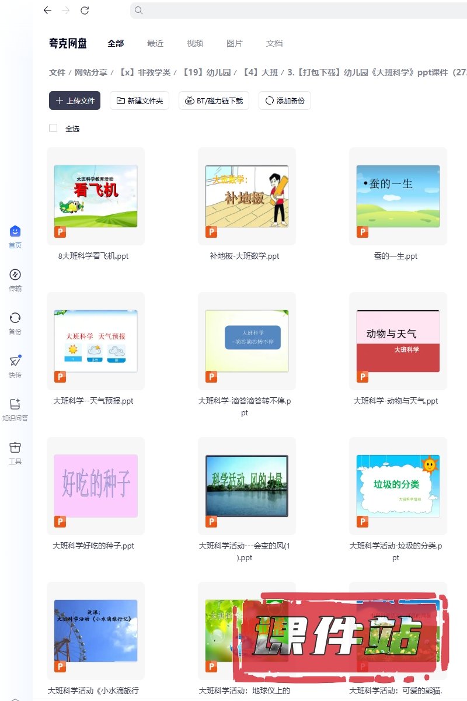
Task: Show the 文档 documents tab
Action: pos(274,43)
